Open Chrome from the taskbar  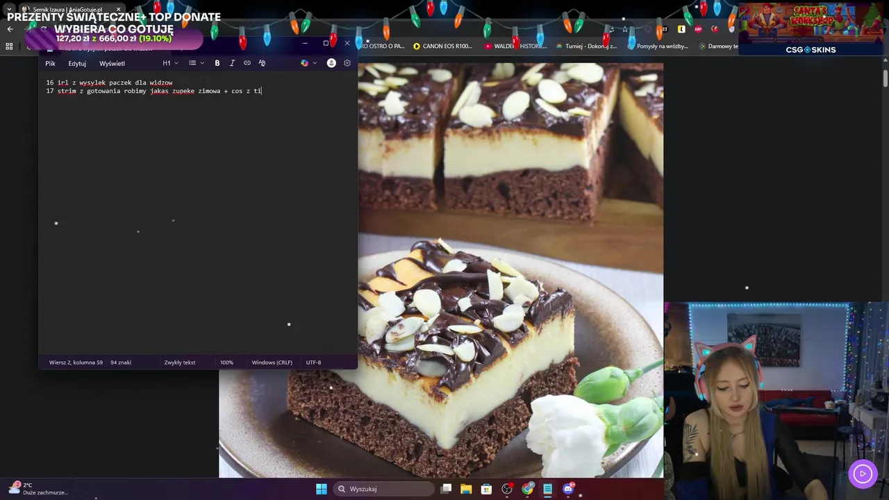(528, 489)
